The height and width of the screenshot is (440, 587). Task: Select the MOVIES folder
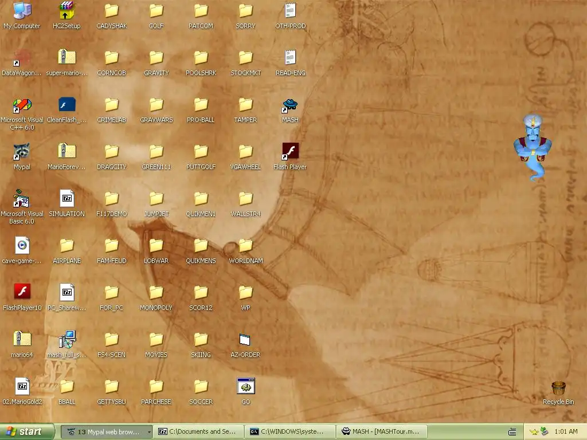pos(156,339)
